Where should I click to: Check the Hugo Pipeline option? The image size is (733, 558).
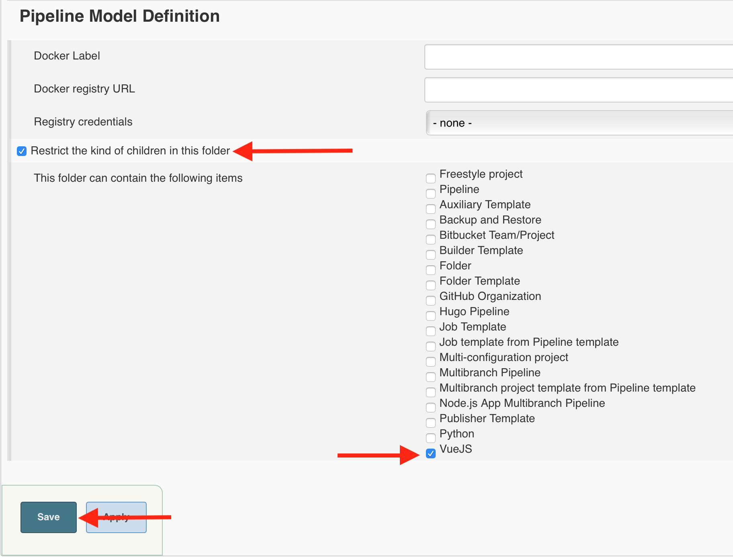(x=431, y=316)
